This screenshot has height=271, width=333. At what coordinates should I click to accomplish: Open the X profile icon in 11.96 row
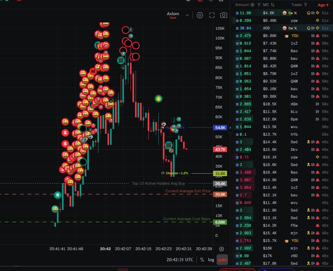(295, 13)
